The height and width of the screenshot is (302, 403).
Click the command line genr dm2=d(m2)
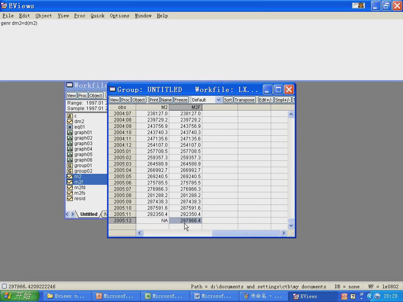coord(19,23)
